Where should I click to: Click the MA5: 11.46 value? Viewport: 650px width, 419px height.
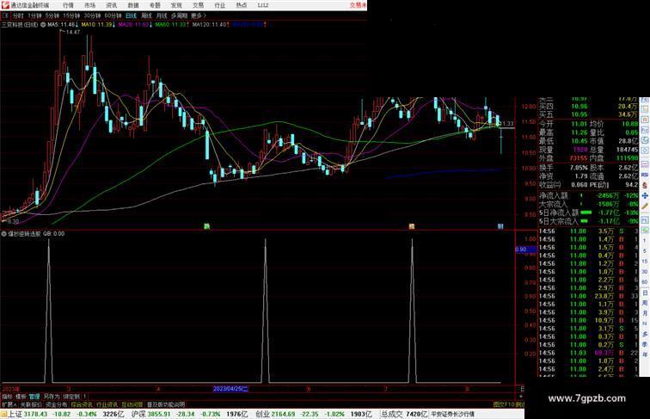63,25
